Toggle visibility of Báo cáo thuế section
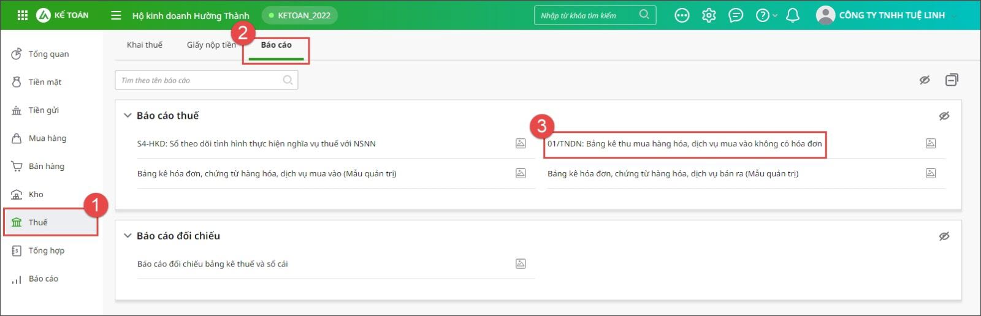 point(944,116)
